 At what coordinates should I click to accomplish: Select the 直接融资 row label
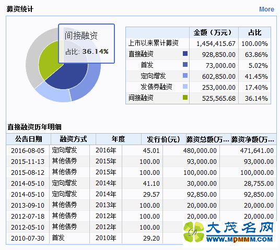141,54
